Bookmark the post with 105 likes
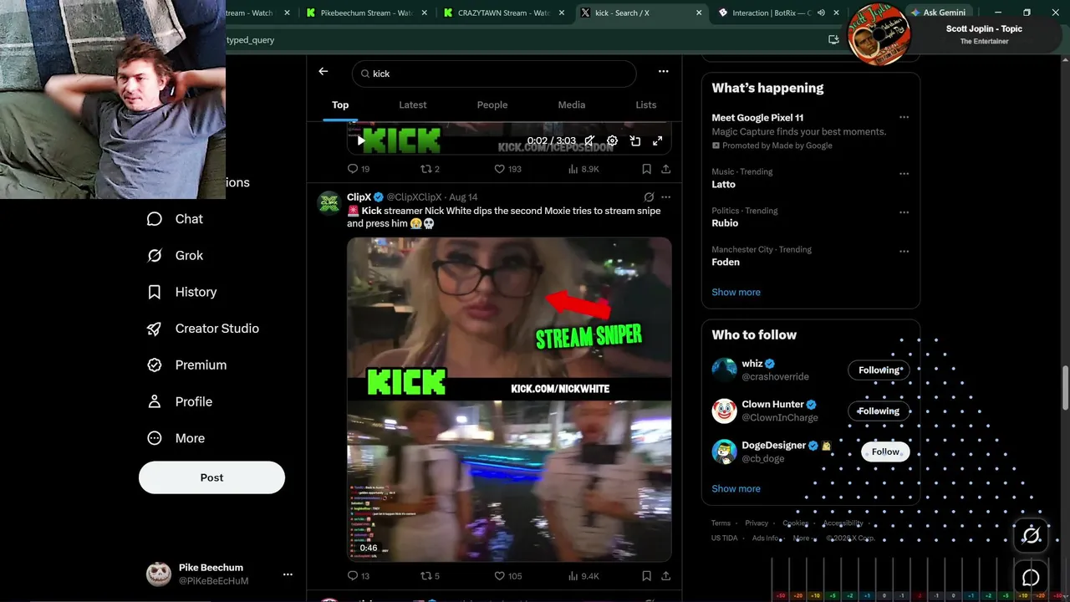 (x=646, y=576)
